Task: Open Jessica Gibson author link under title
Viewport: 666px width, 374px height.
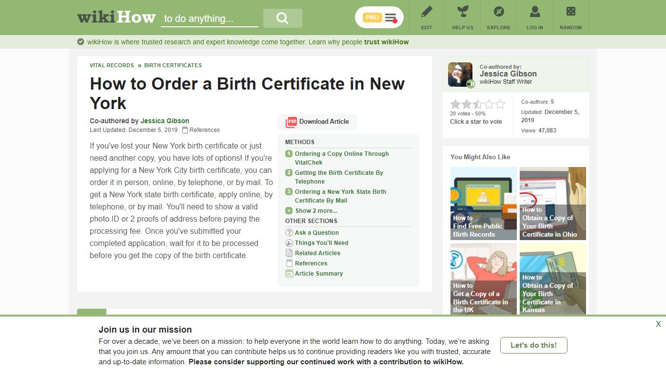Action: pos(165,121)
